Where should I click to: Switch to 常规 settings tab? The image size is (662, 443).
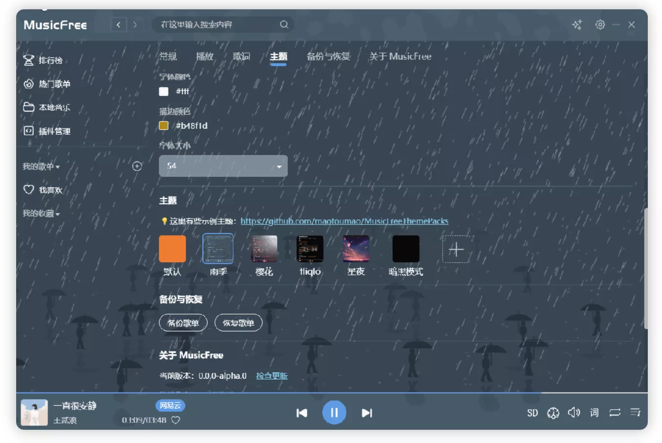(168, 56)
